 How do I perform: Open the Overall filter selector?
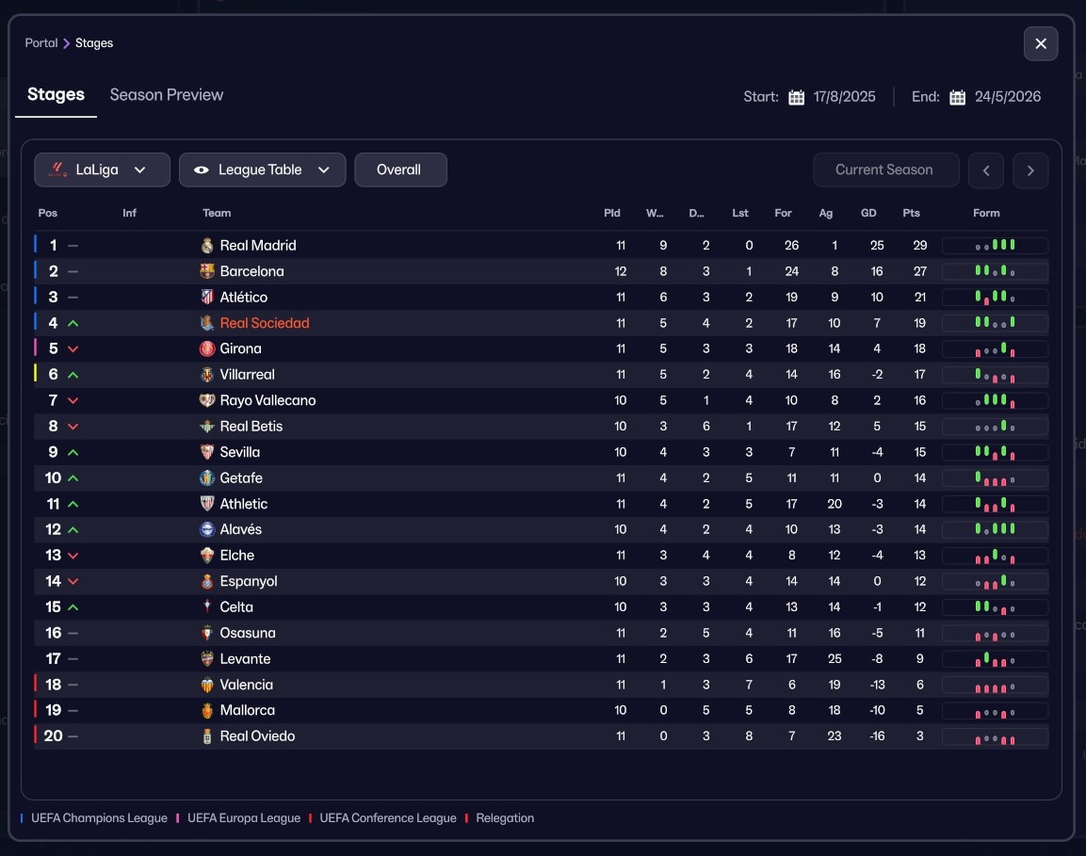(399, 170)
